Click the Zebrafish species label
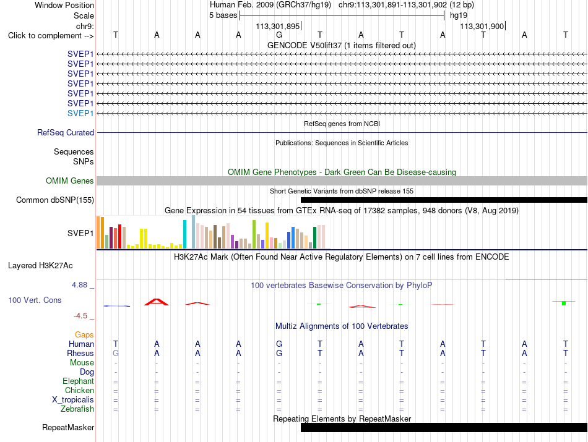This screenshot has height=442, width=588. tap(77, 409)
